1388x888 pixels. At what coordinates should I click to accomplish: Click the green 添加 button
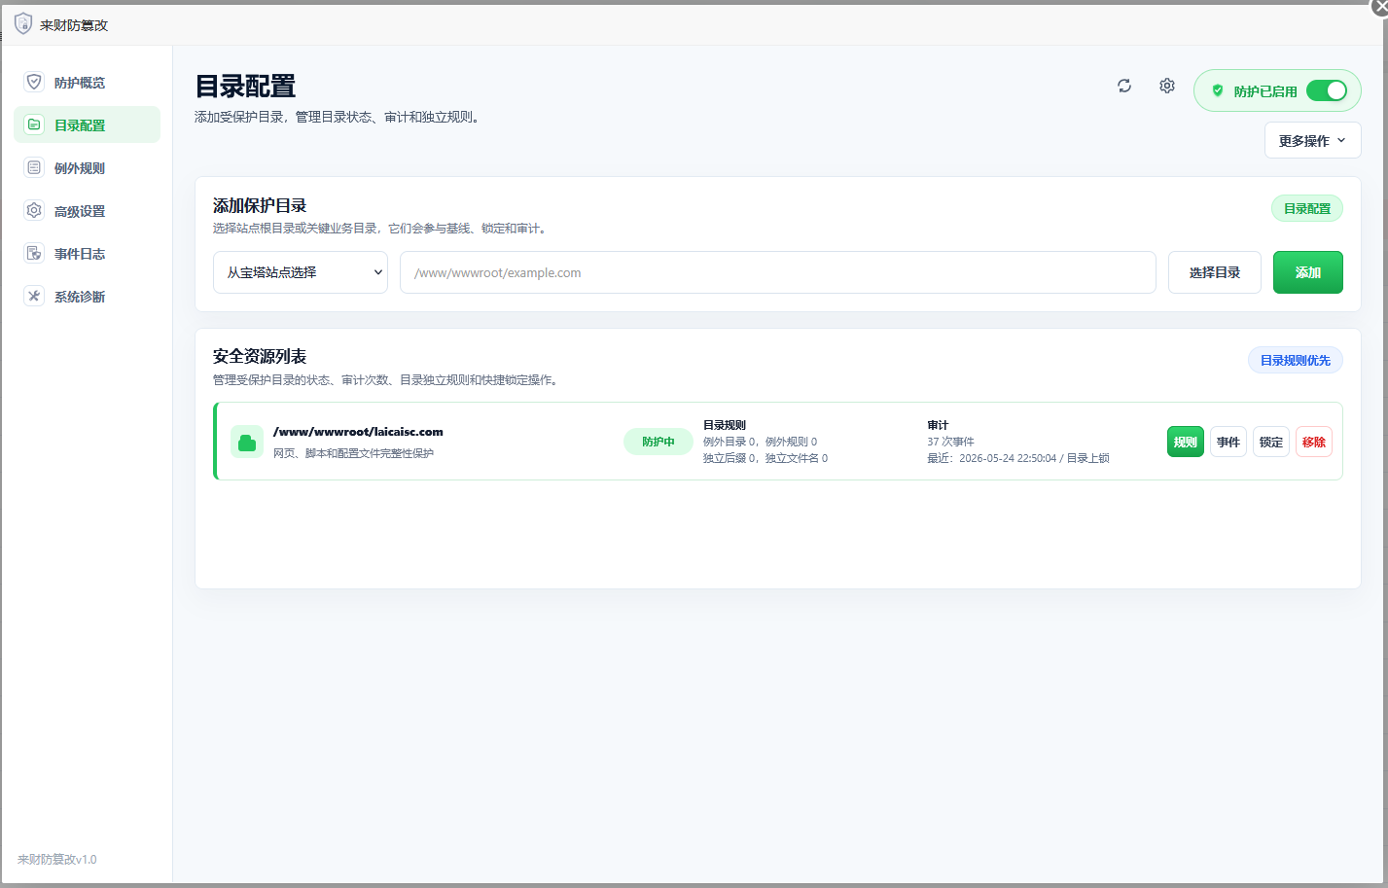[x=1307, y=272]
